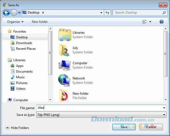Open the Videos library
This screenshot has height=136, width=170.
tap(21, 89)
